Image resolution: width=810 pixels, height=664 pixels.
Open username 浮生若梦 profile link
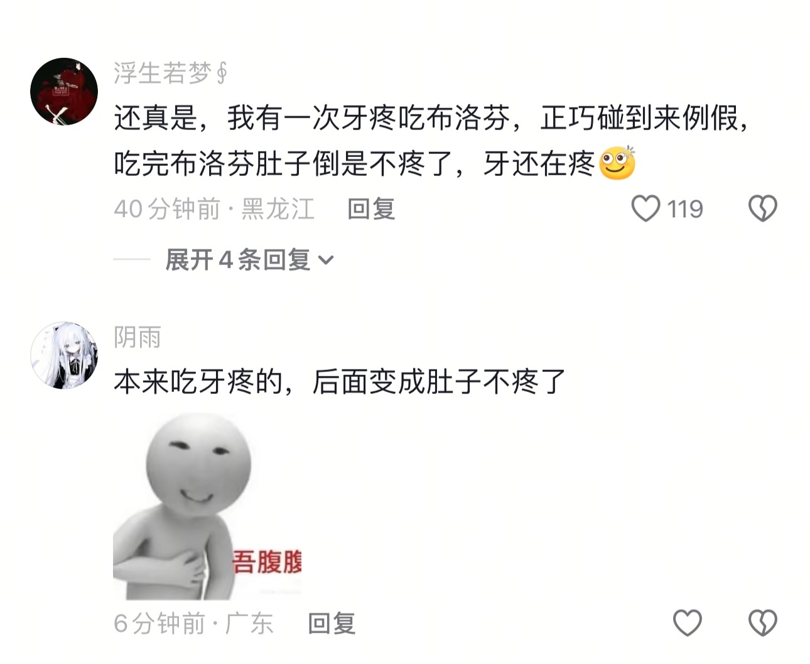click(x=170, y=73)
